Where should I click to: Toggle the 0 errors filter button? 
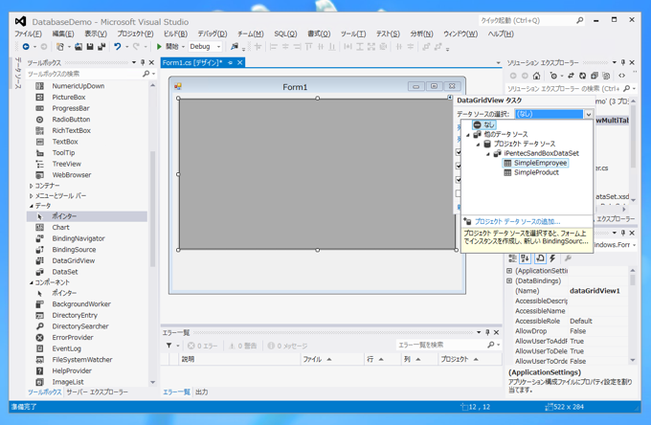click(203, 346)
